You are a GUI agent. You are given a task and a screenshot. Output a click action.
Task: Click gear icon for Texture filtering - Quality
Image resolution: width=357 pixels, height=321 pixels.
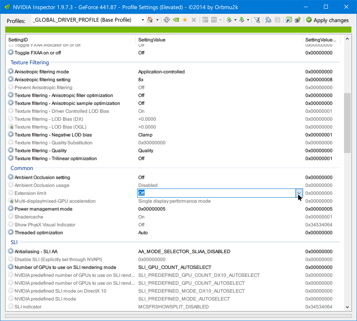coord(11,150)
